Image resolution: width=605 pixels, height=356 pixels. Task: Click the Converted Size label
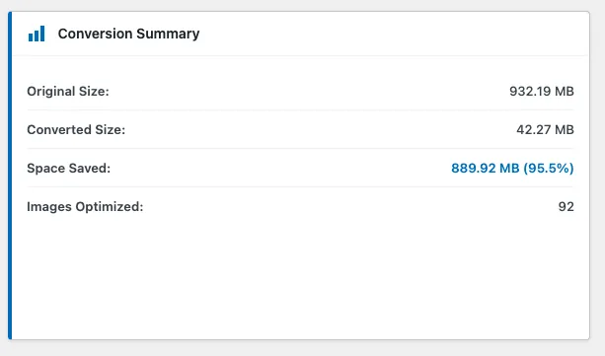[76, 129]
